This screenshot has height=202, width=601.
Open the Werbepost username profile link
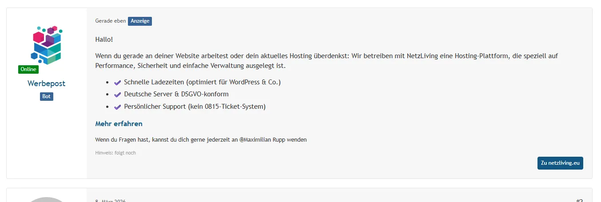click(x=47, y=83)
